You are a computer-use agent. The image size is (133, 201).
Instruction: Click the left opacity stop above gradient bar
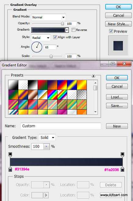(x=10, y=155)
